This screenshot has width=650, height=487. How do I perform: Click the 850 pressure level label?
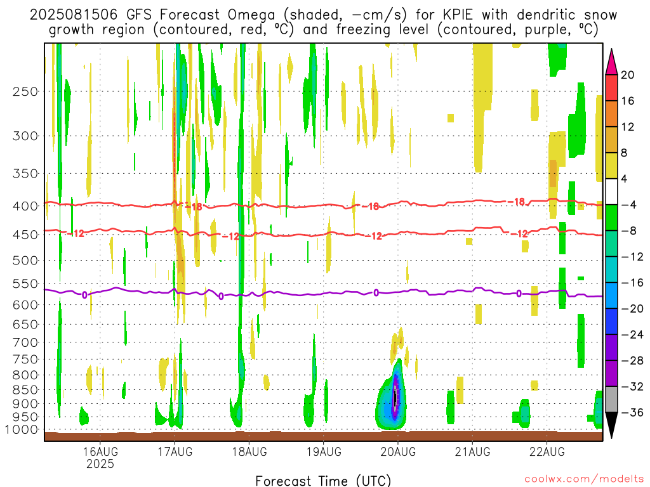tap(25, 390)
